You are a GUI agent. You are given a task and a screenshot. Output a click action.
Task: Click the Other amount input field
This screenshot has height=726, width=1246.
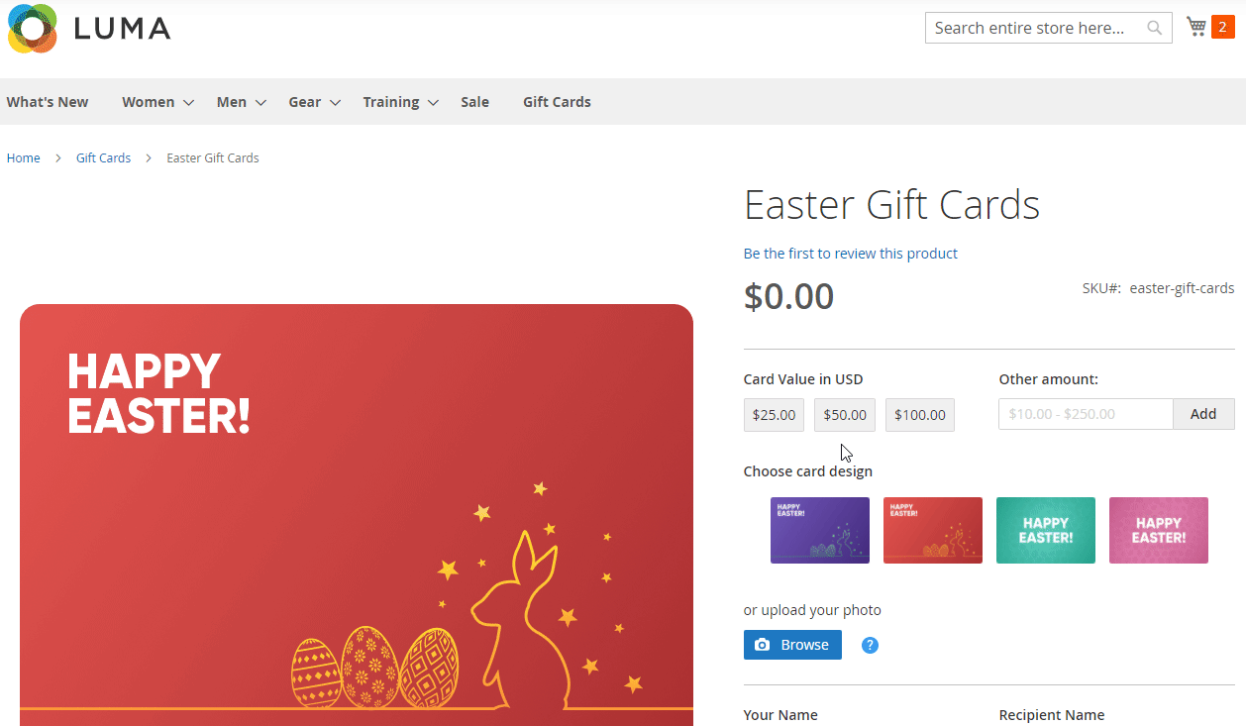point(1086,414)
